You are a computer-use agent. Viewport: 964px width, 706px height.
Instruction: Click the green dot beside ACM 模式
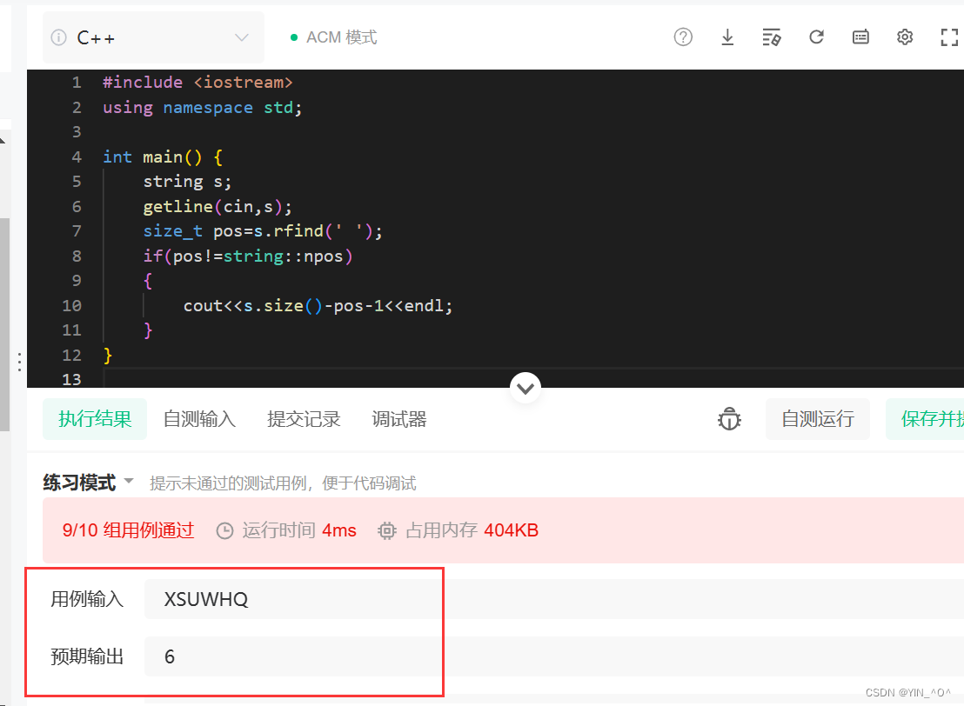(x=293, y=37)
